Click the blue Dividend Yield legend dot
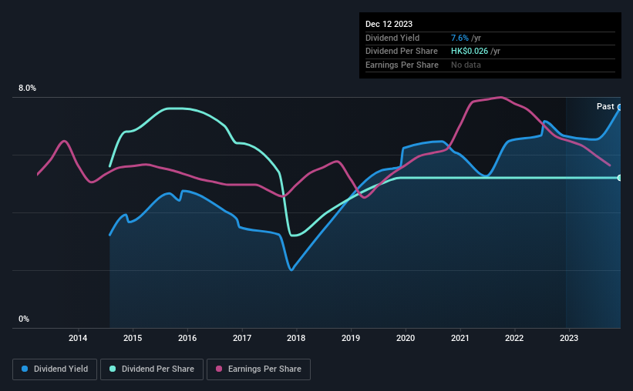 pyautogui.click(x=25, y=369)
